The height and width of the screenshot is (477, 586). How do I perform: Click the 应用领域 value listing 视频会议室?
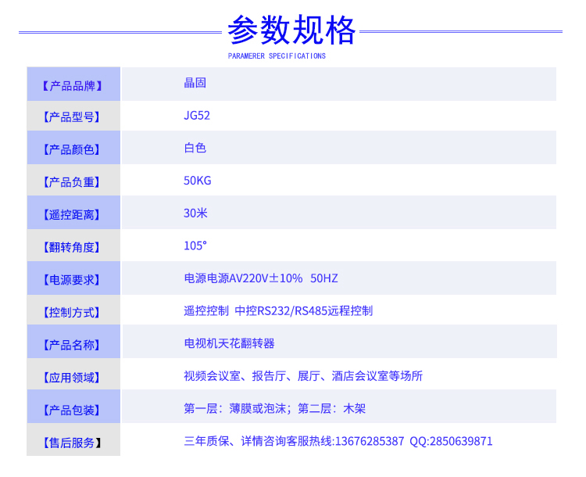pos(303,376)
